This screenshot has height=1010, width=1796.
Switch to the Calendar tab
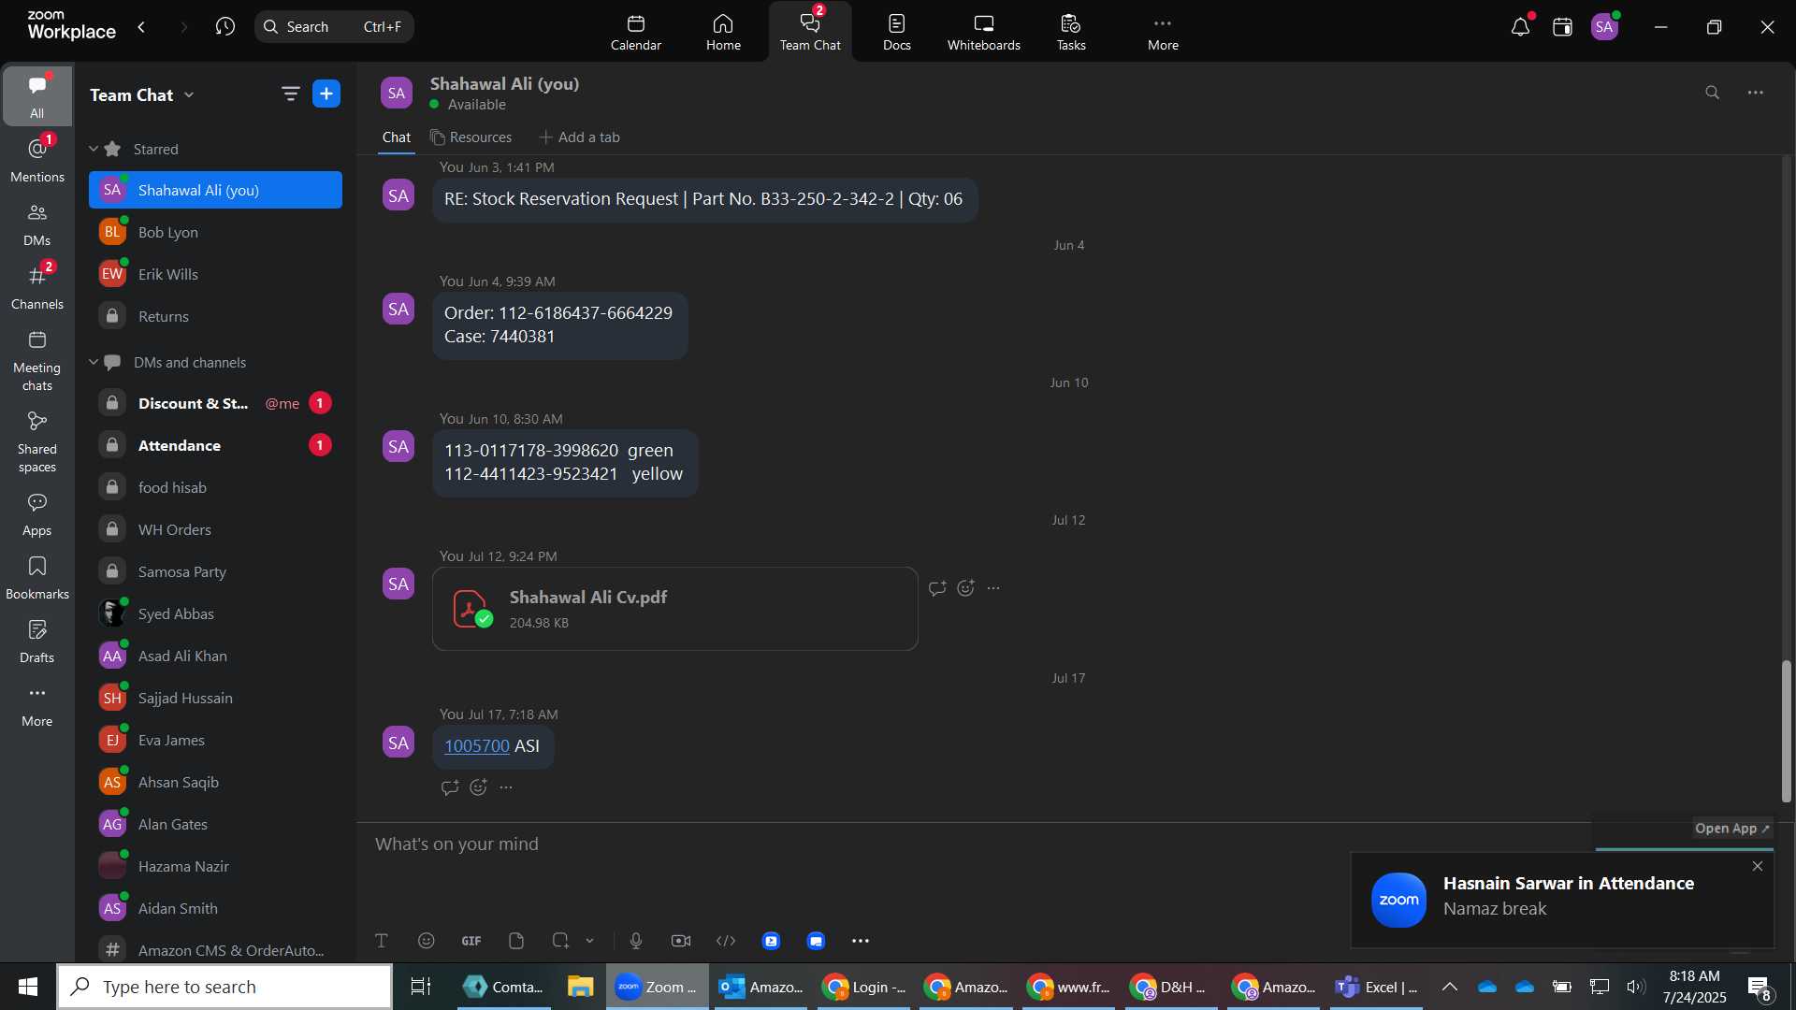tap(636, 33)
